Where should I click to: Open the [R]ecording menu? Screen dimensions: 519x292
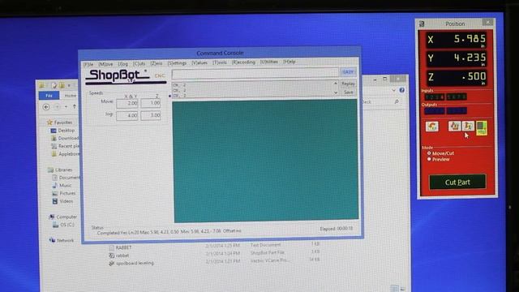coord(243,62)
